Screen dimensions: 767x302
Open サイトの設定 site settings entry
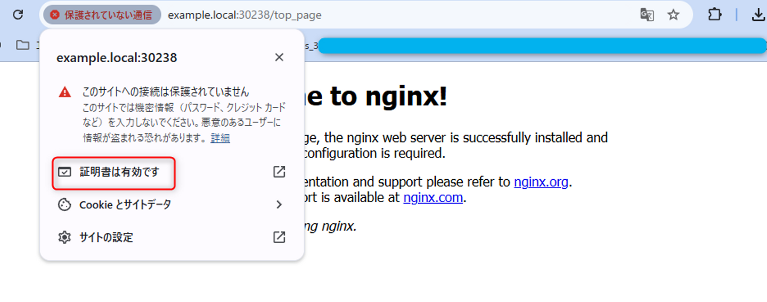click(172, 237)
